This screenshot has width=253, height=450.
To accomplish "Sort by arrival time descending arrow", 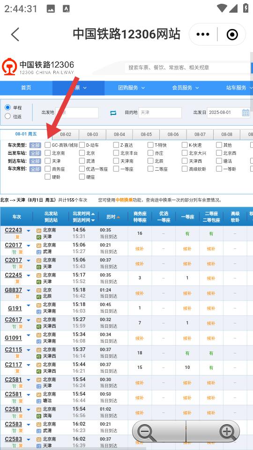I will click(93, 220).
